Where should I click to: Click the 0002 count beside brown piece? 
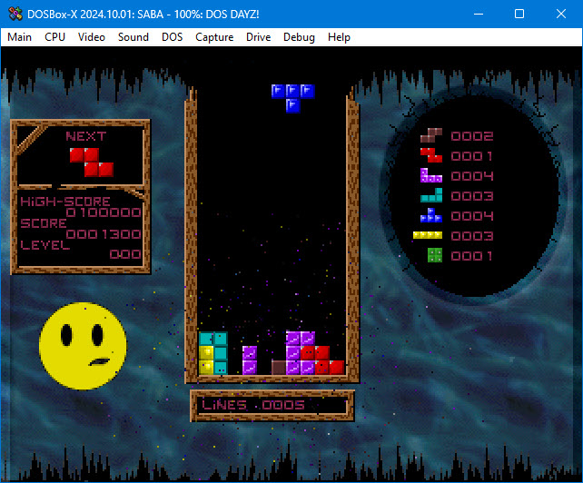472,136
